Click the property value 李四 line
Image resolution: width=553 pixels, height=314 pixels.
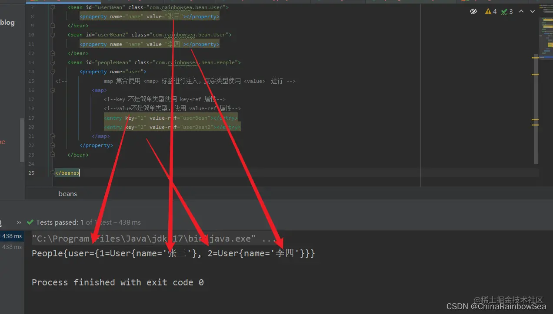pos(150,44)
